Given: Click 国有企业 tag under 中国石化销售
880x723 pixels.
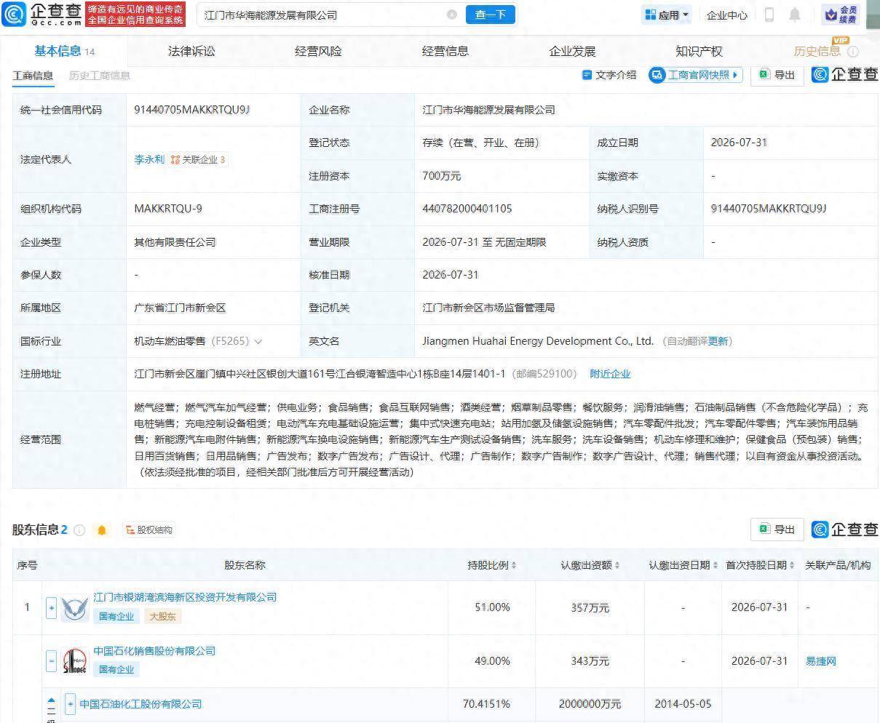Looking at the screenshot, I should click(116, 669).
